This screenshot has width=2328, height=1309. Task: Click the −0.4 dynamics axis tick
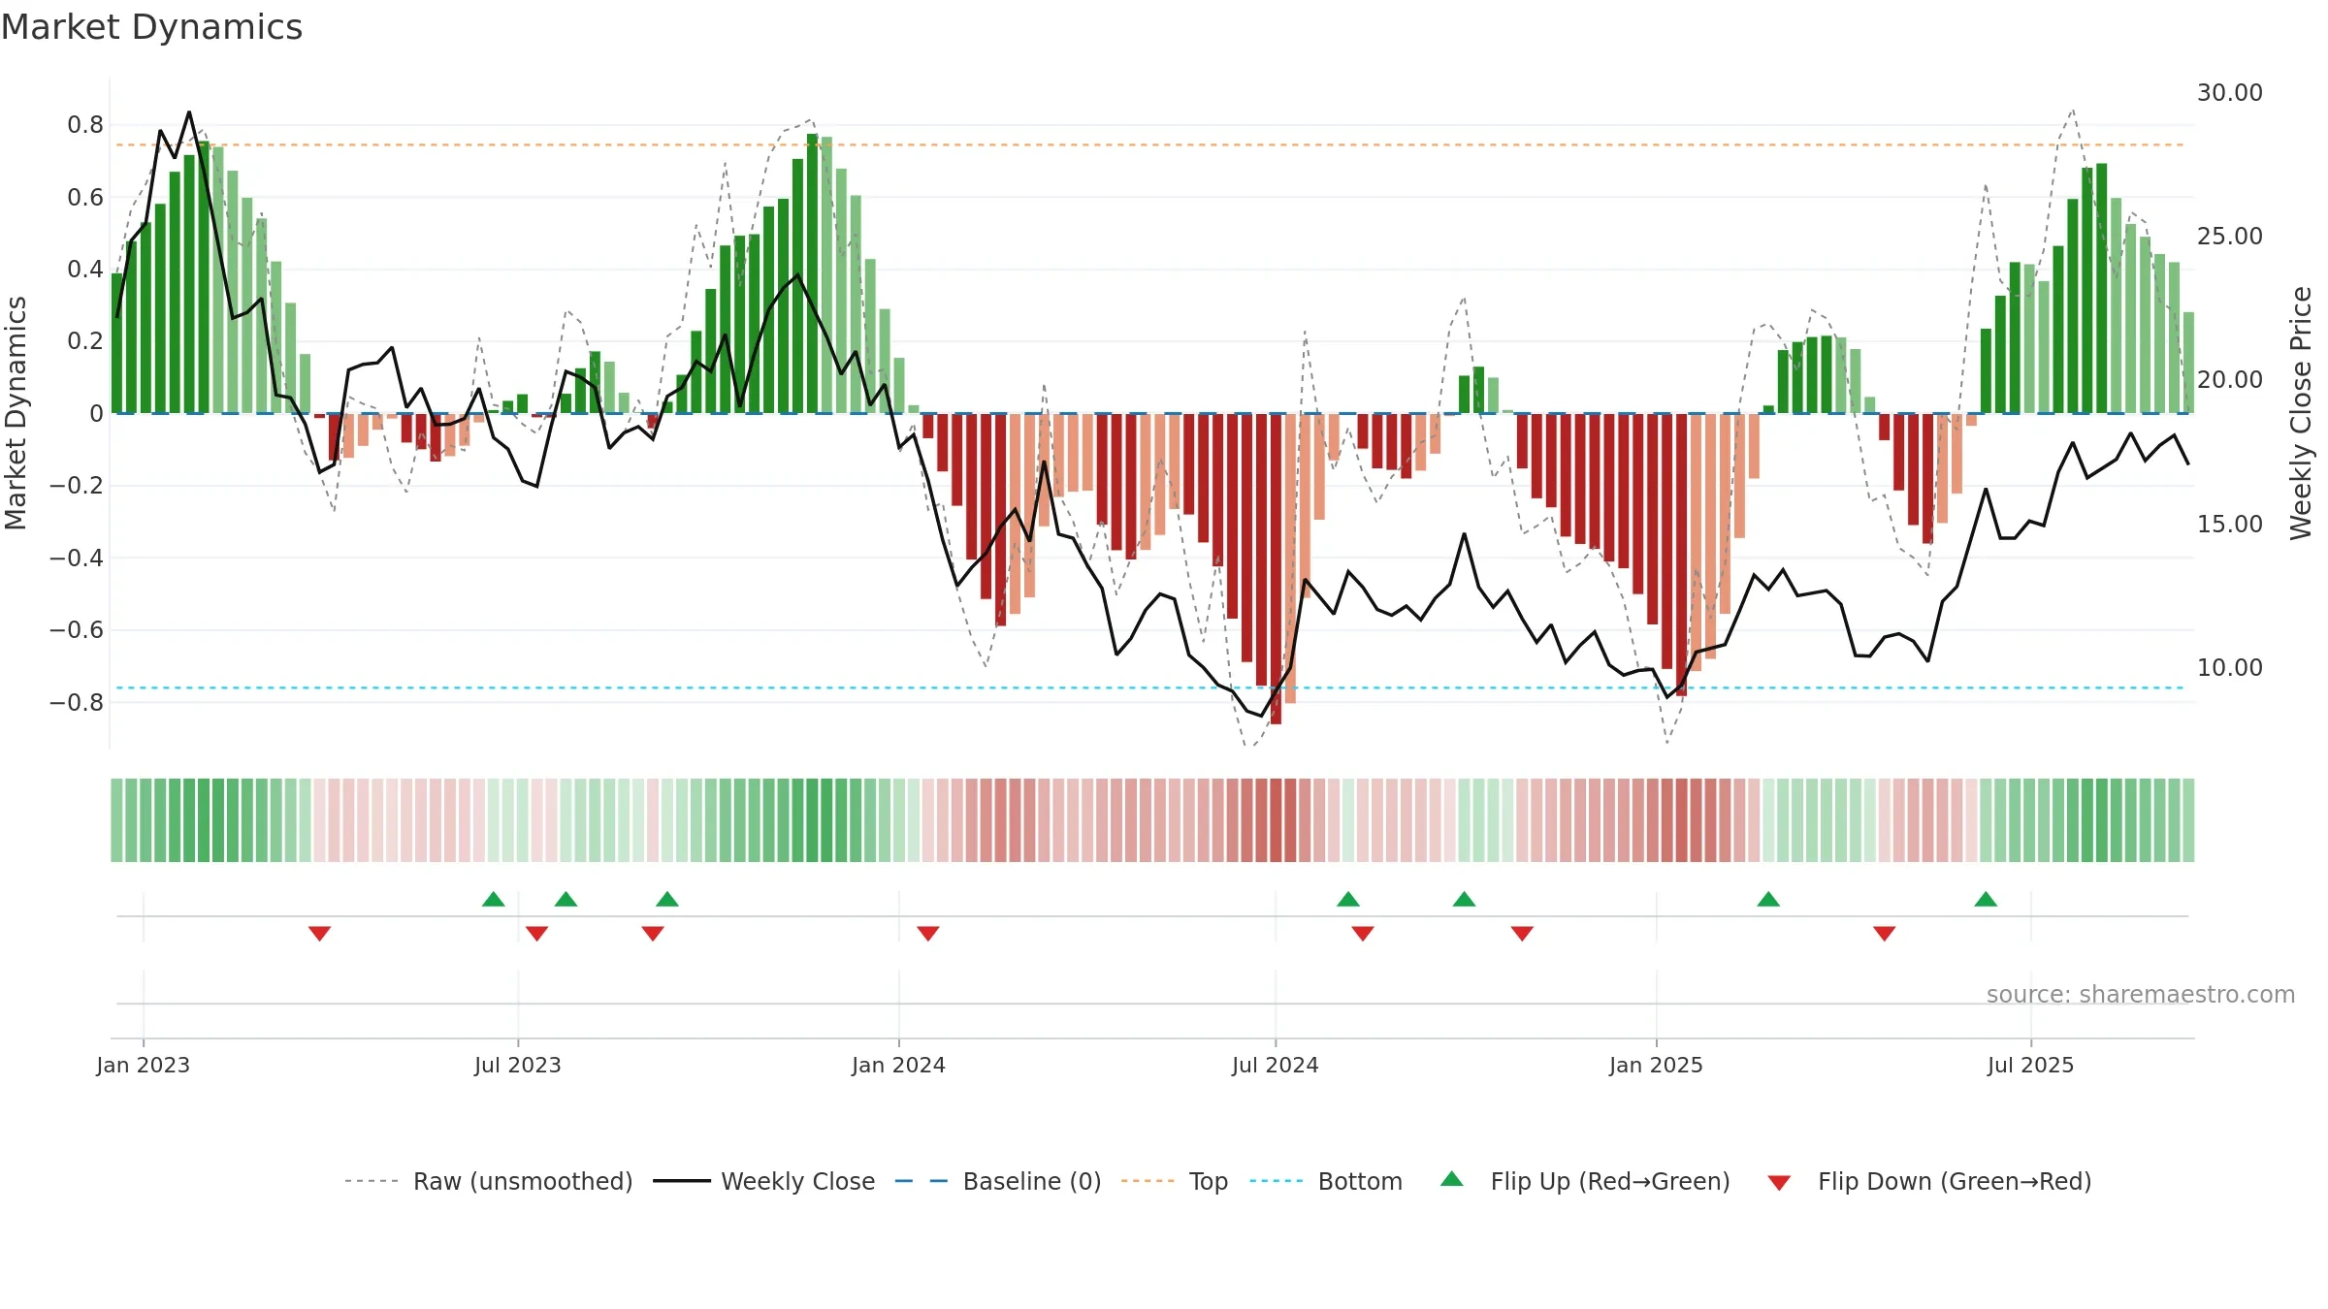[x=77, y=558]
